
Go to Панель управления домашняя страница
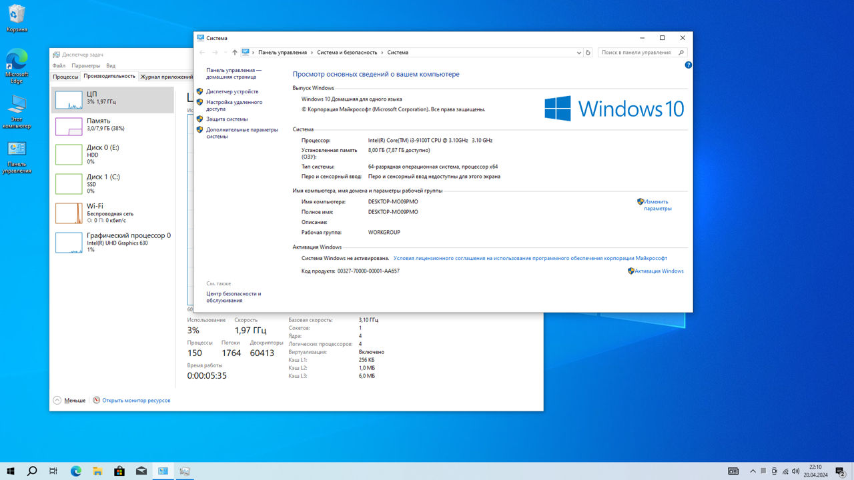click(234, 73)
